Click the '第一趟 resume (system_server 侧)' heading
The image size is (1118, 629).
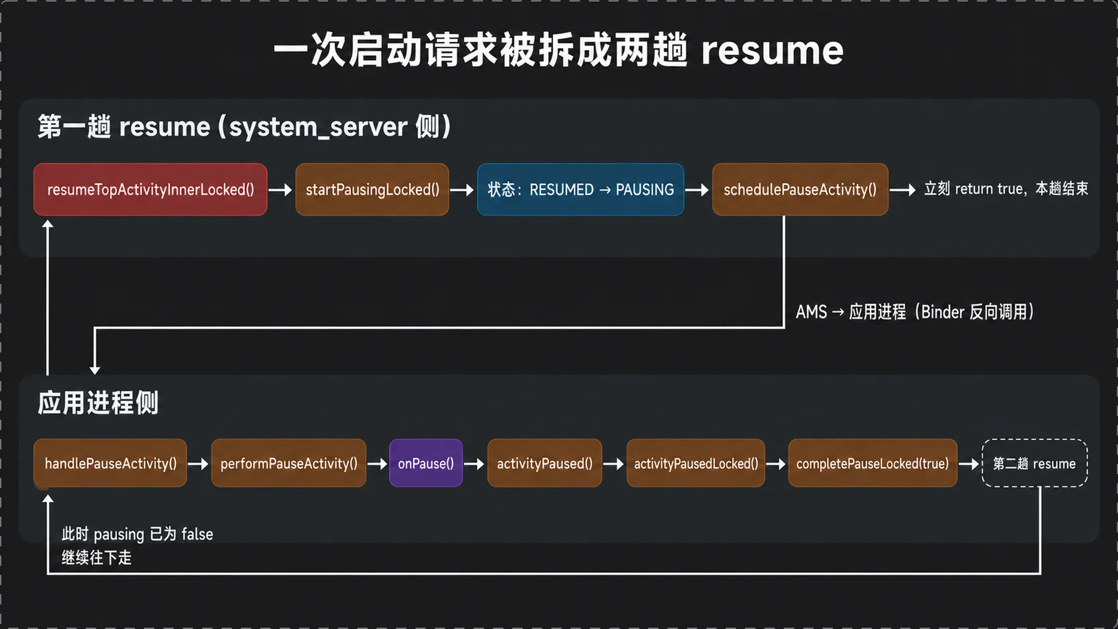[245, 126]
